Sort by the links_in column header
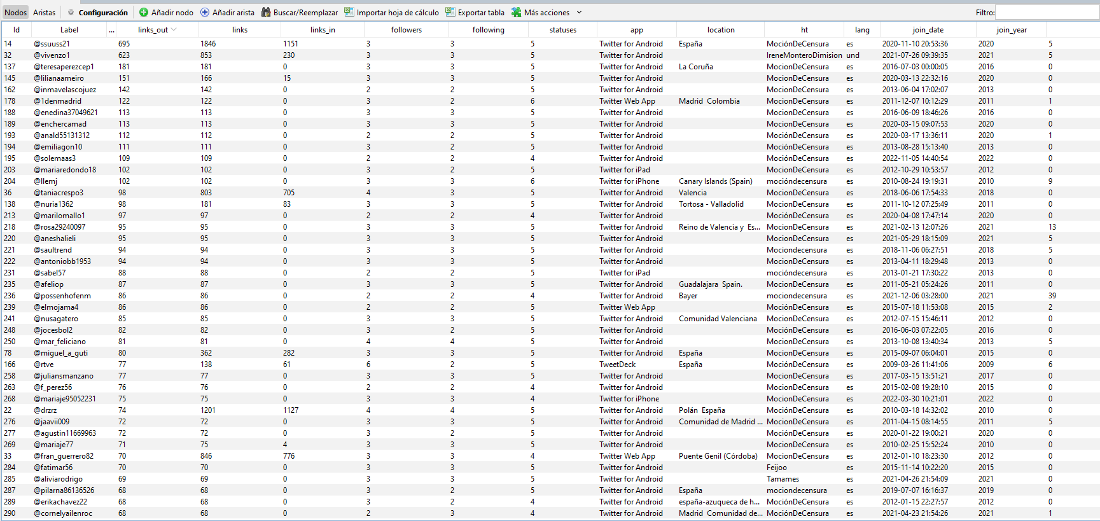Screen dimensions: 1100x521 [x=323, y=30]
